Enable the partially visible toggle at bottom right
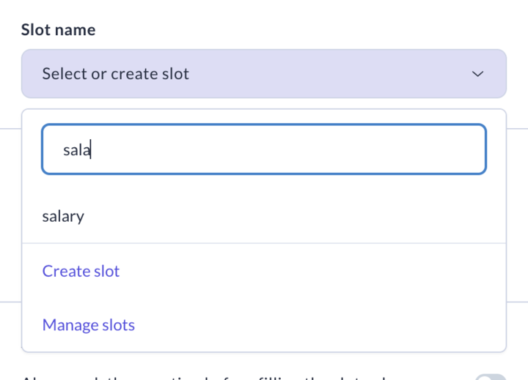The width and height of the screenshot is (528, 380). (490, 377)
